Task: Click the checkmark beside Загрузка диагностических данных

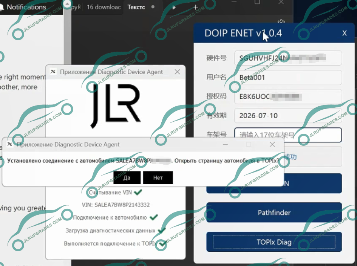Action: (162, 230)
